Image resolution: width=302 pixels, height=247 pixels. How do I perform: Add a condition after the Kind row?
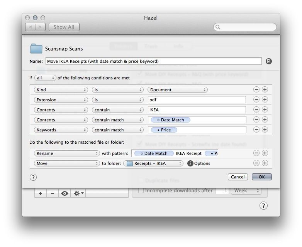265,89
